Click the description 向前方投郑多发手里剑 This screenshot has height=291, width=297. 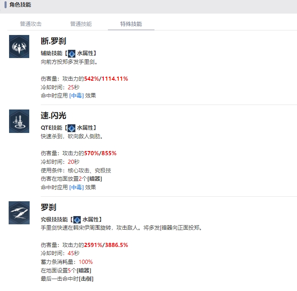[69, 62]
